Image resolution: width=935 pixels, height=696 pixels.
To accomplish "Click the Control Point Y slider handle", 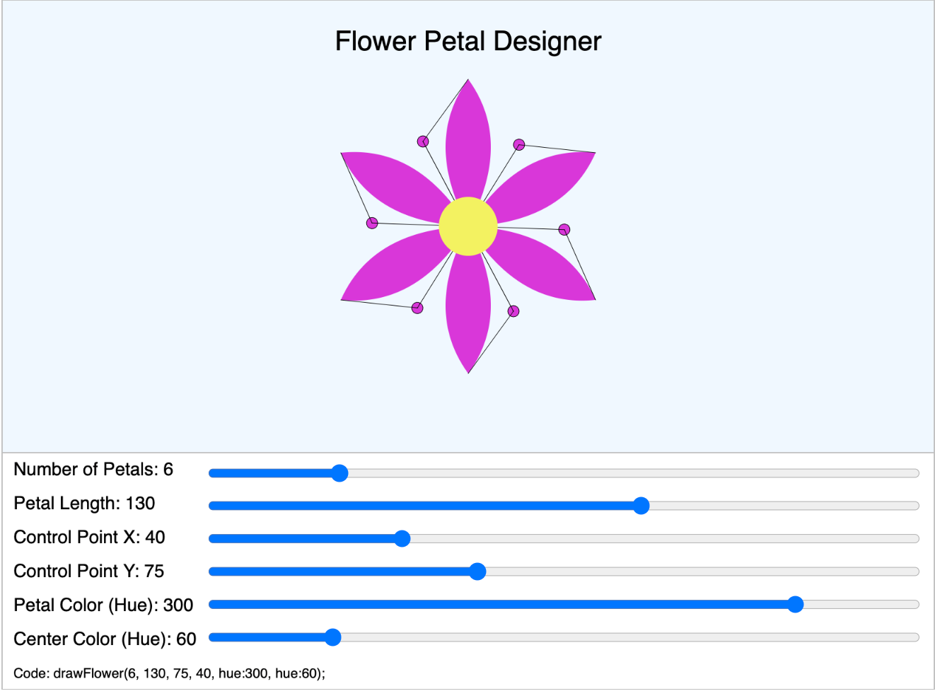I will pyautogui.click(x=479, y=572).
